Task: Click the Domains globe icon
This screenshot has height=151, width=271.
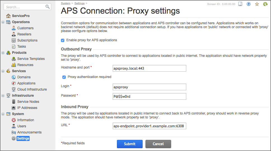Action: coord(14,77)
